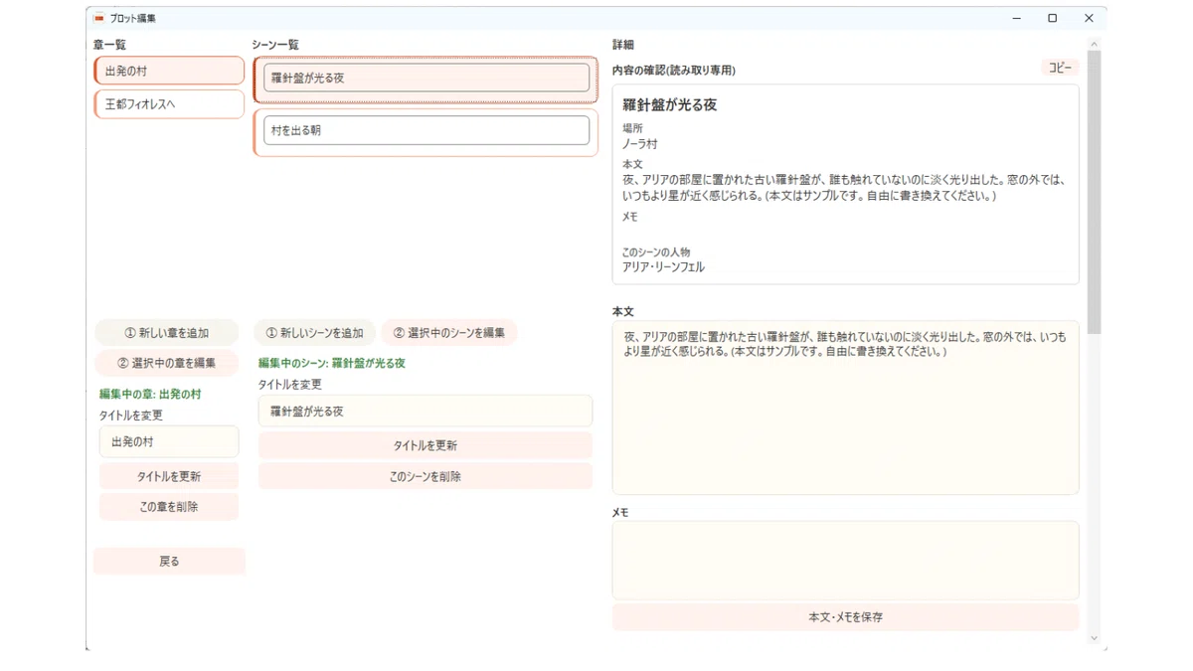The image size is (1193, 671).
Task: Select the 羅針盤が光る夜 scene in the scene list
Action: [x=426, y=78]
